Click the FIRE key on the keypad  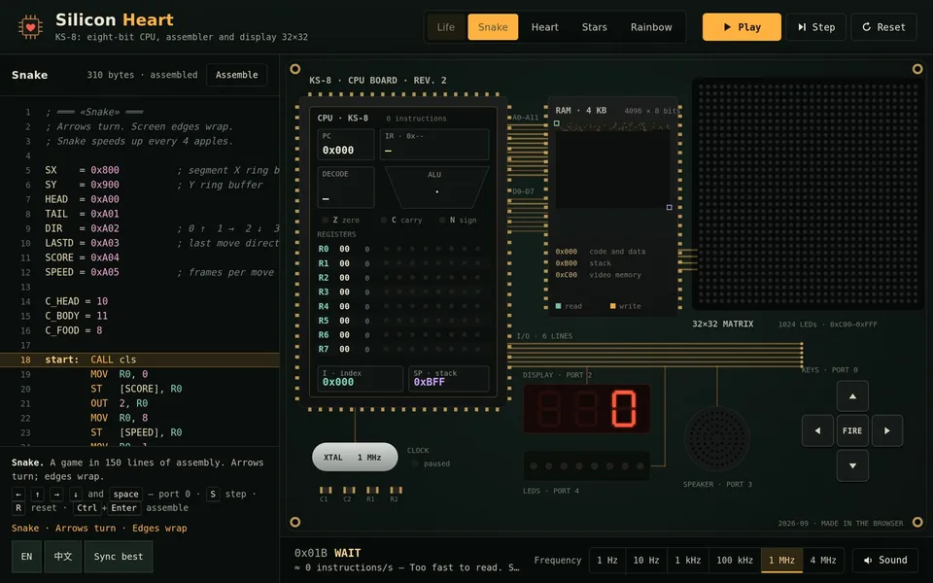[x=852, y=430]
